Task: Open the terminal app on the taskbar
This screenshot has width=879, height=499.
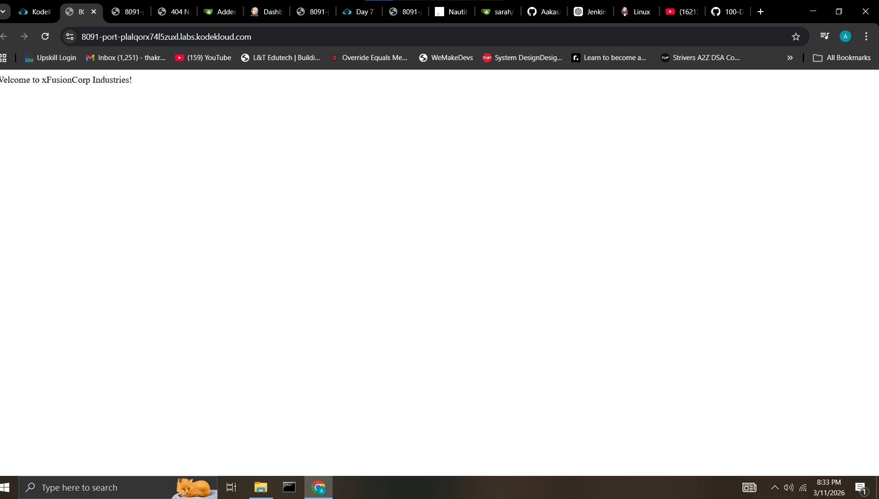Action: (289, 487)
